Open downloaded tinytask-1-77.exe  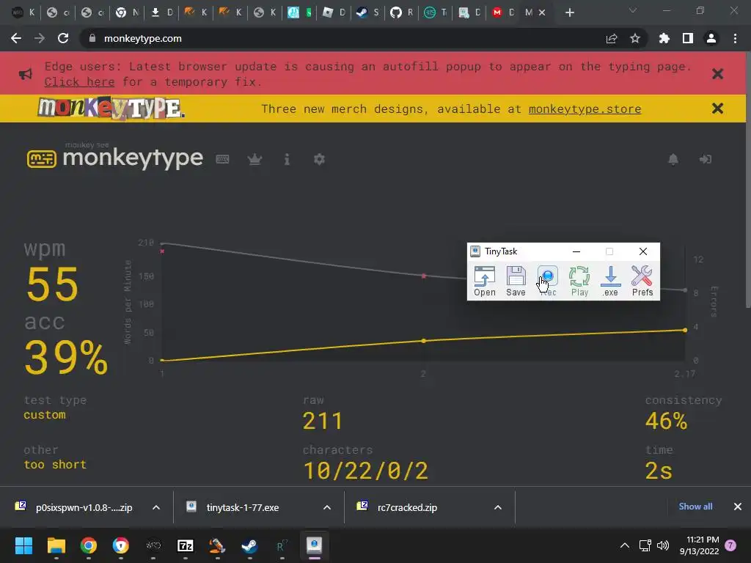click(x=242, y=507)
